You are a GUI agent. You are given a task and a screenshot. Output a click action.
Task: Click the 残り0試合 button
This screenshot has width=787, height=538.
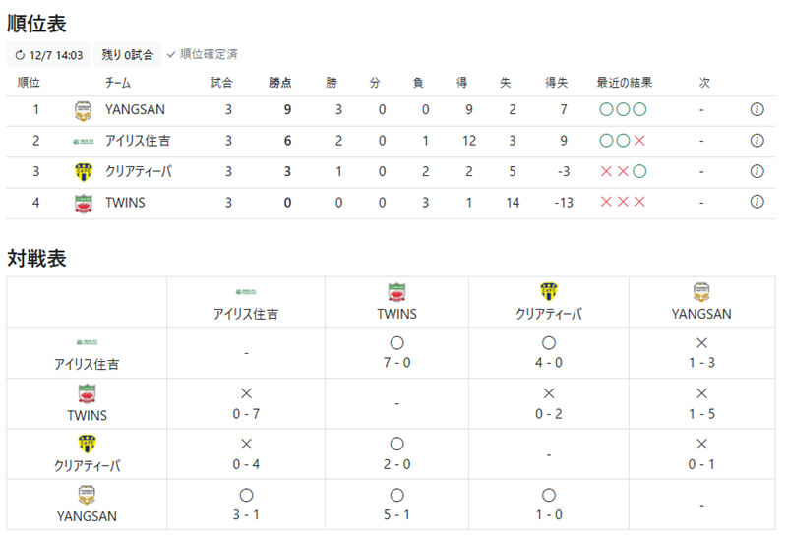tap(128, 54)
